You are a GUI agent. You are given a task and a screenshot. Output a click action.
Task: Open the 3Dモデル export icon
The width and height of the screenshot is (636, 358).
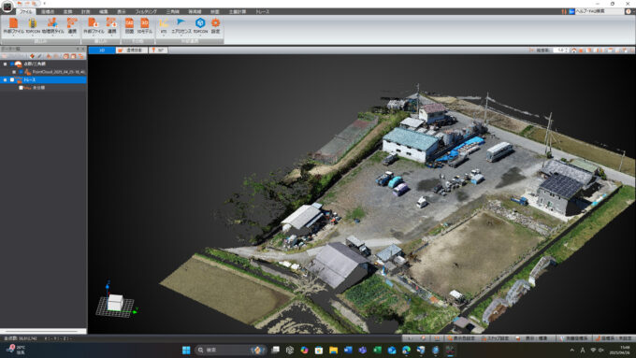tap(144, 25)
